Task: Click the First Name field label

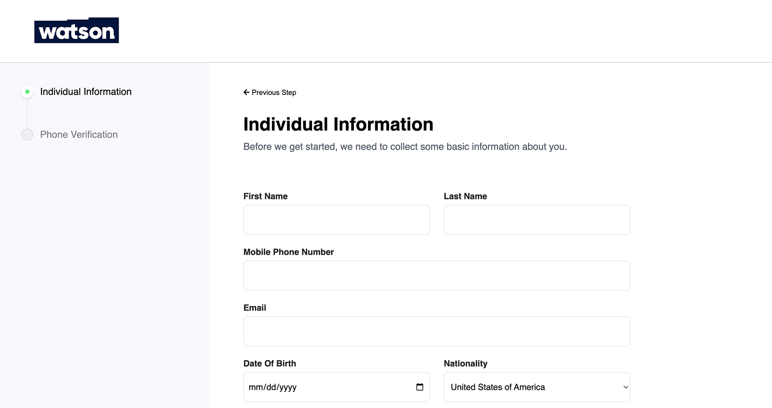Action: tap(265, 196)
